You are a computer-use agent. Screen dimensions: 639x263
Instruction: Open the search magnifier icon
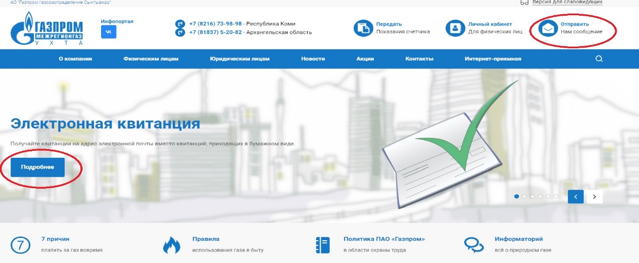[x=599, y=59]
